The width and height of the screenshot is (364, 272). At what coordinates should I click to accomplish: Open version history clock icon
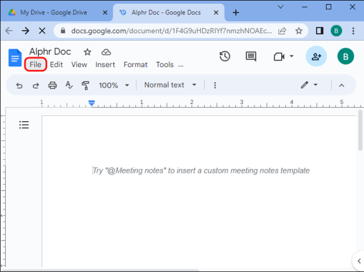point(225,56)
